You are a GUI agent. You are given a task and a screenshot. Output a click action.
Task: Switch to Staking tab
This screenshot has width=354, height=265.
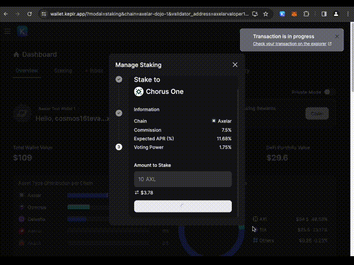(x=63, y=71)
